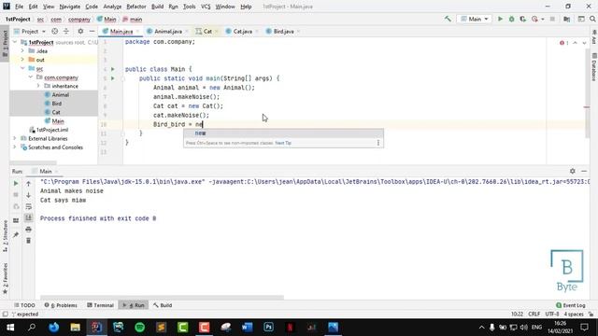Open the Project Structure icon in toolbar
The width and height of the screenshot is (598, 336).
pos(567,19)
